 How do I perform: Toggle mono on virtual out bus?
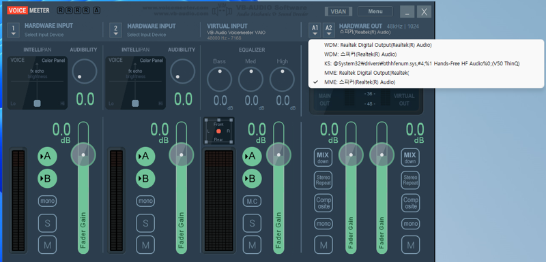point(411,224)
